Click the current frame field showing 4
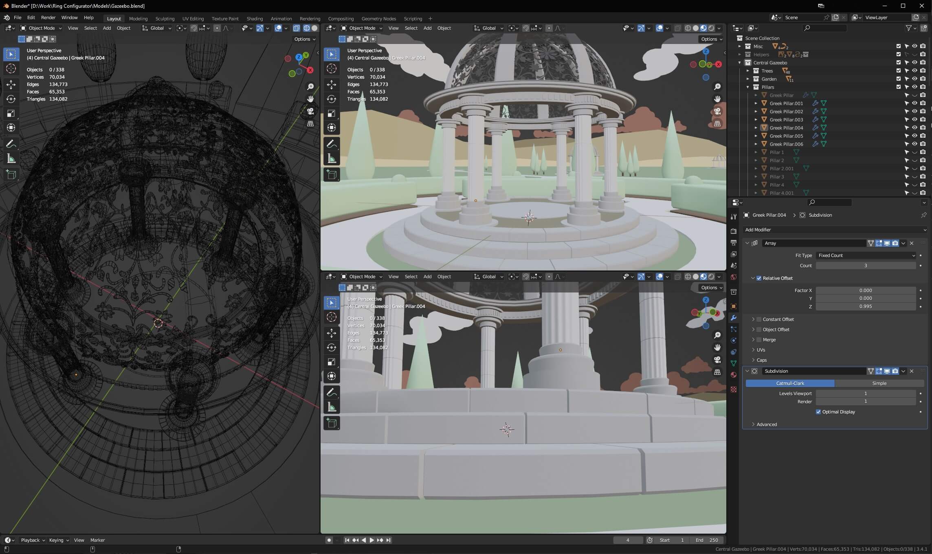The image size is (932, 554). click(628, 540)
